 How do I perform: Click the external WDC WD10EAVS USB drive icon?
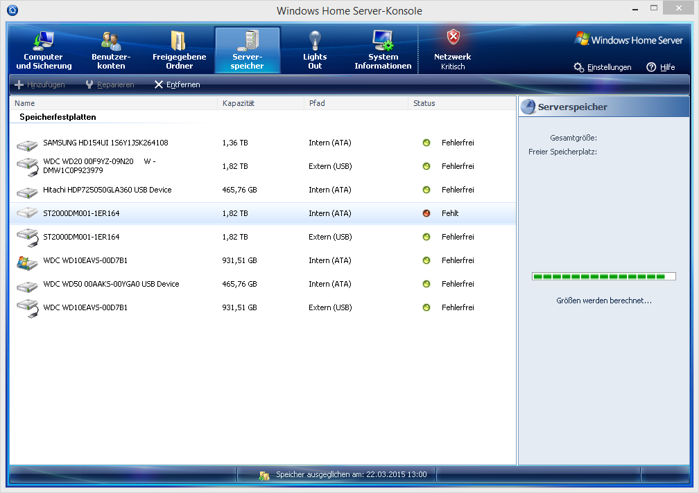27,309
